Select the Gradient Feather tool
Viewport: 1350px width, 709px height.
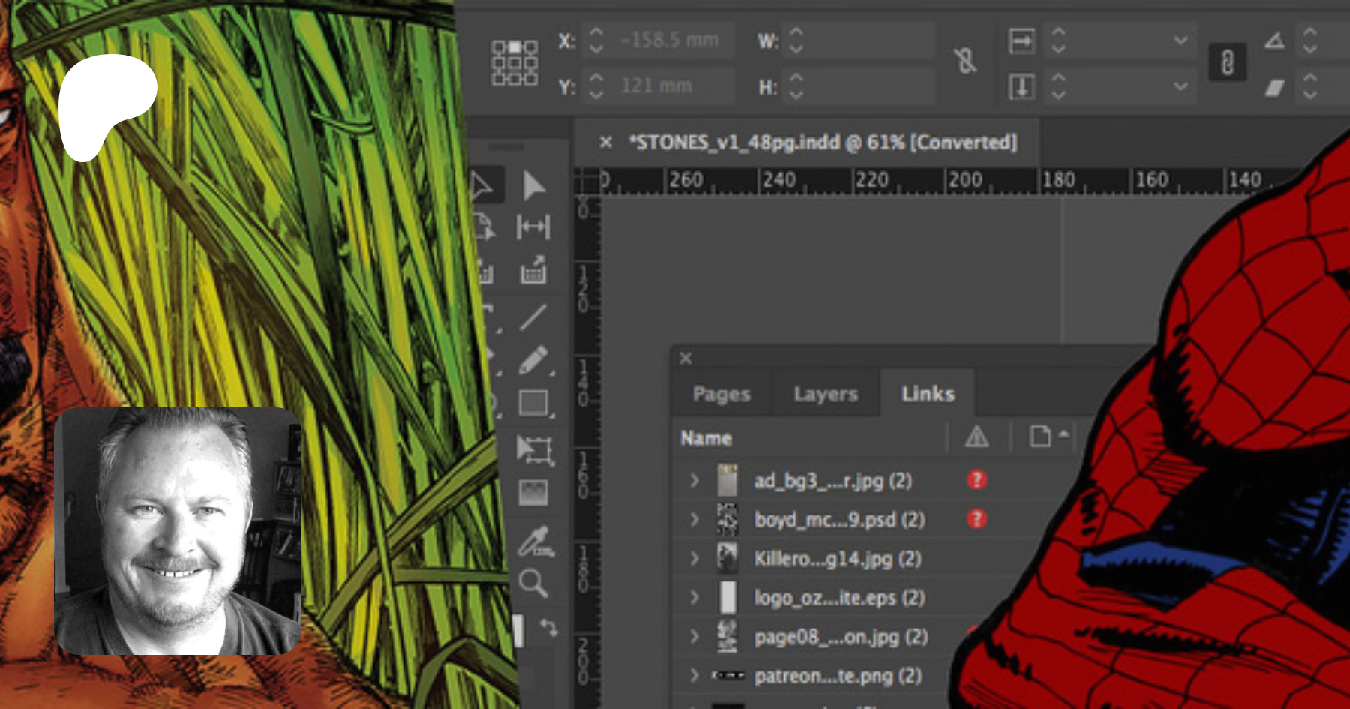[533, 493]
